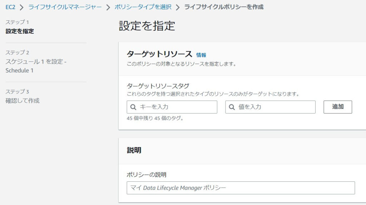366x205 pixels.
Task: Click the magnifier icon in the value field
Action: [232, 107]
